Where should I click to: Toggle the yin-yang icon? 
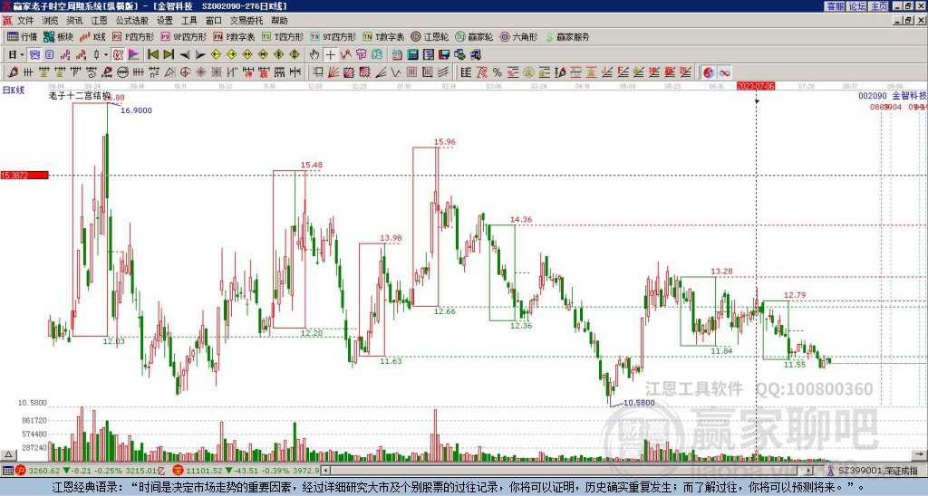(709, 72)
